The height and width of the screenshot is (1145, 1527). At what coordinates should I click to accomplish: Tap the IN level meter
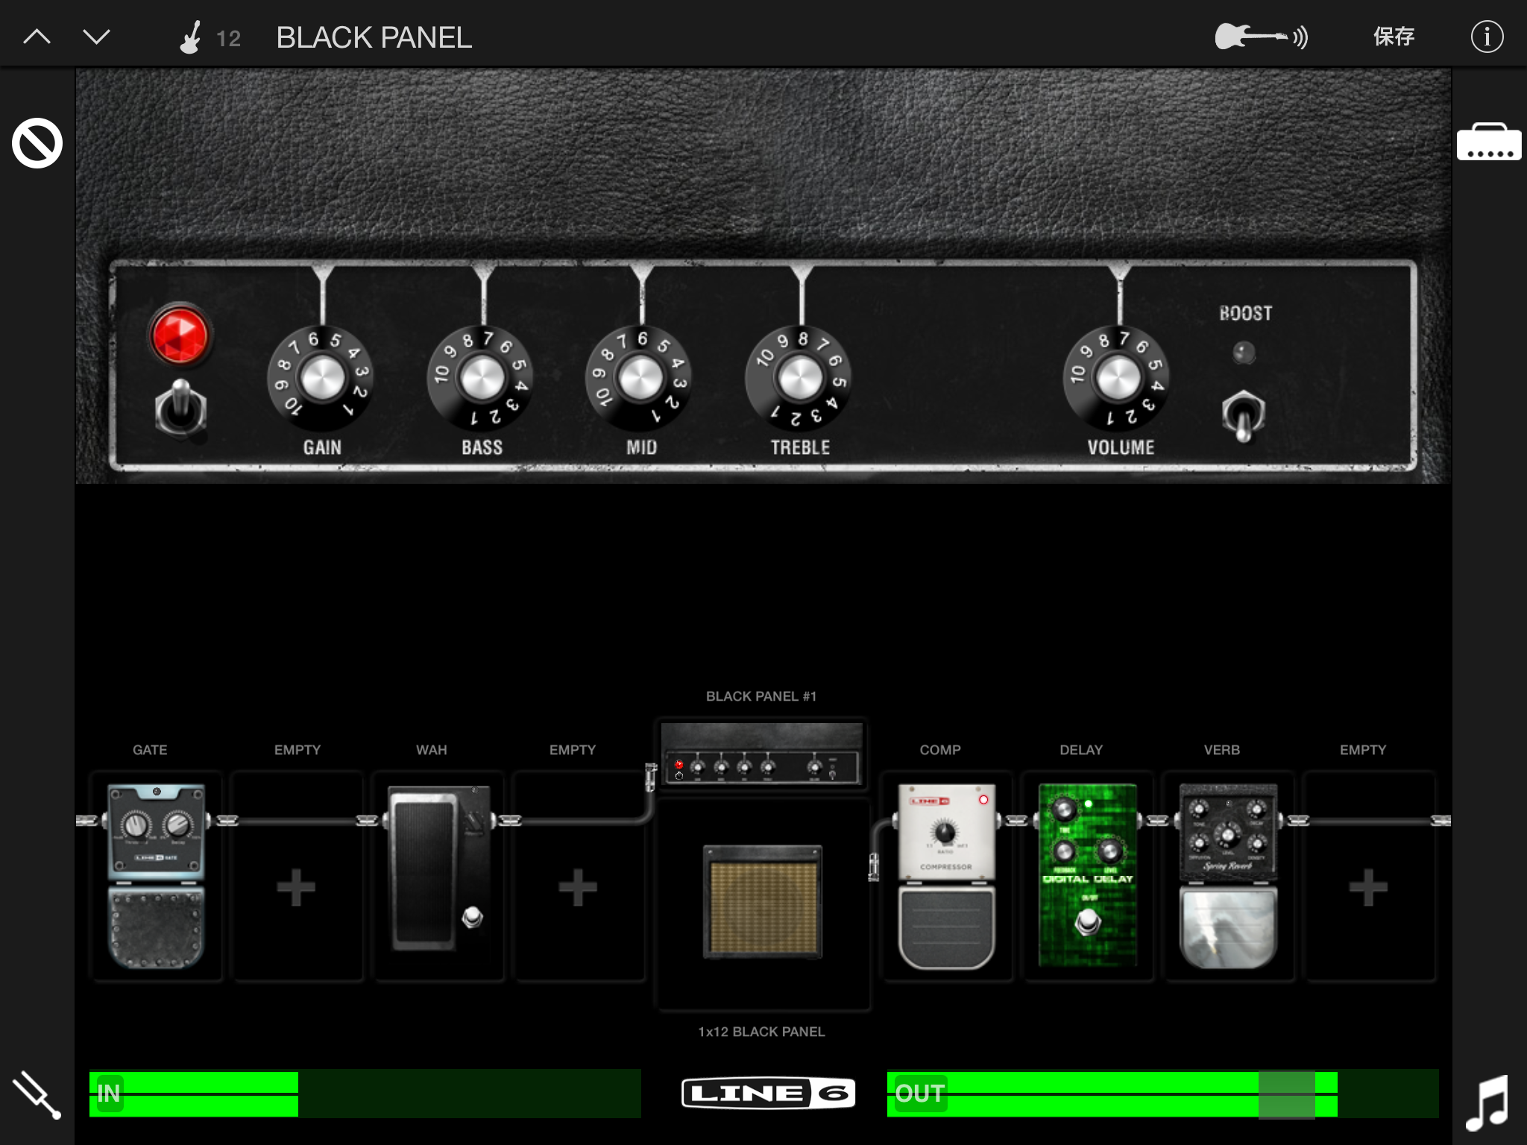365,1094
